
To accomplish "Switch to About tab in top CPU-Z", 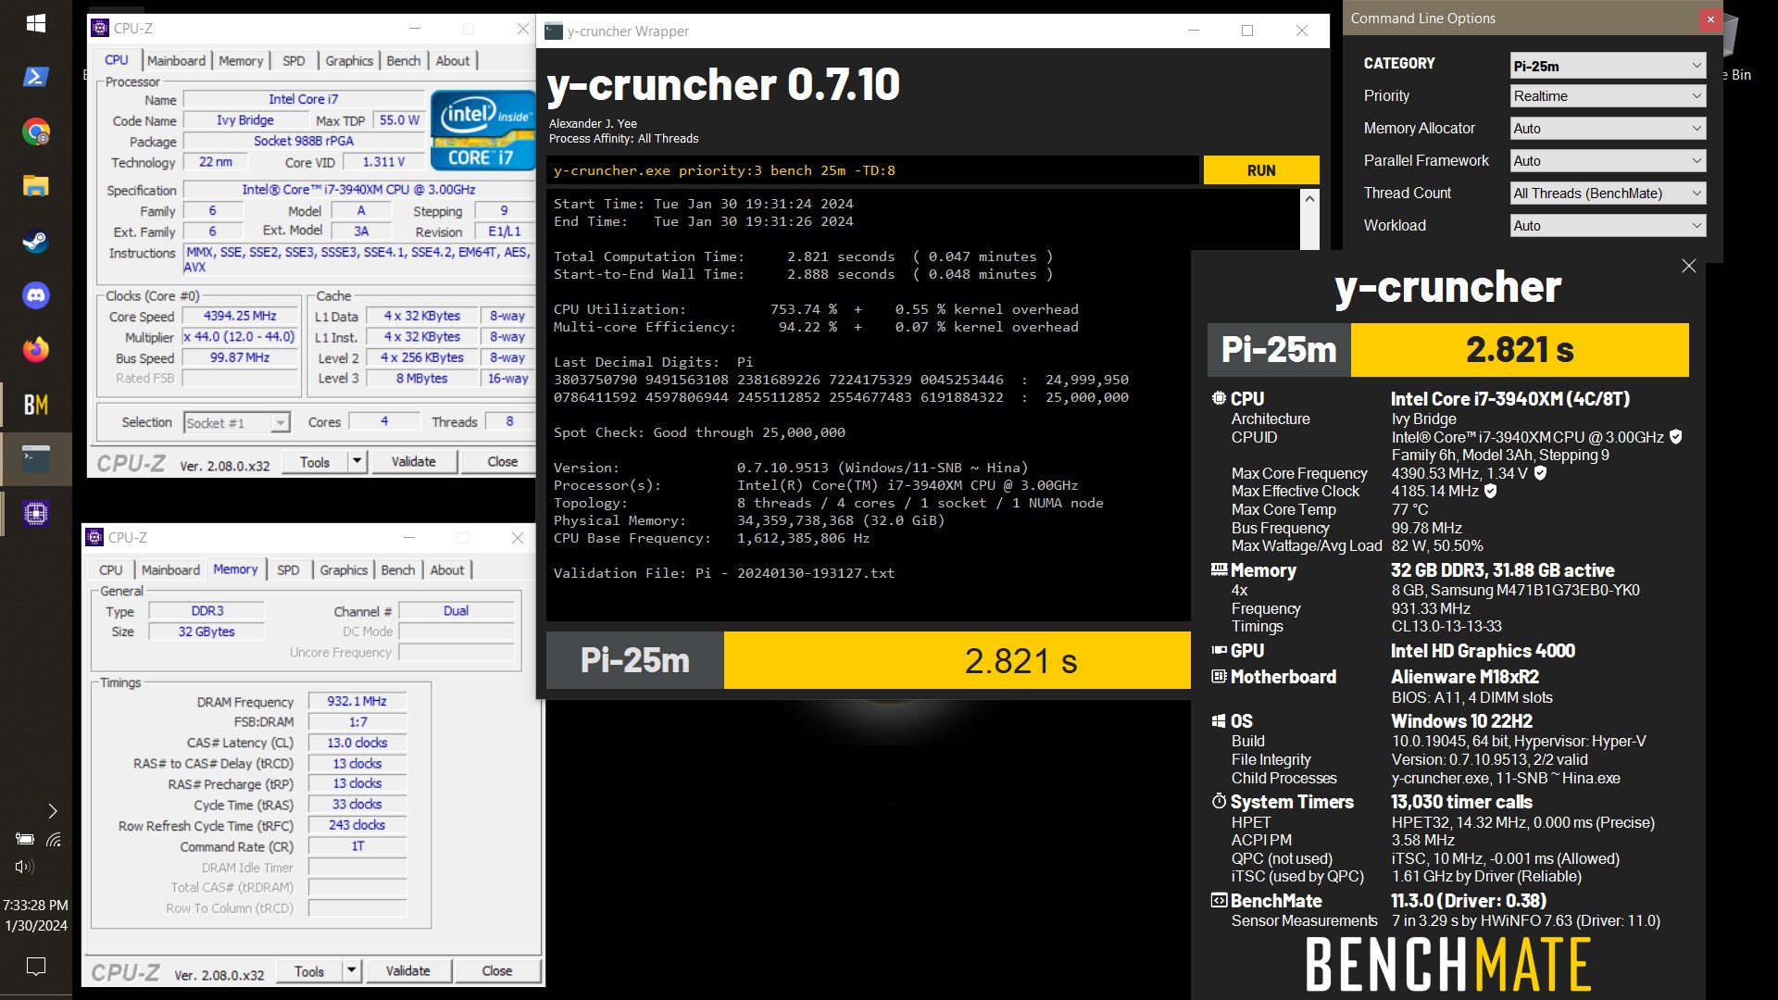I will pos(453,60).
